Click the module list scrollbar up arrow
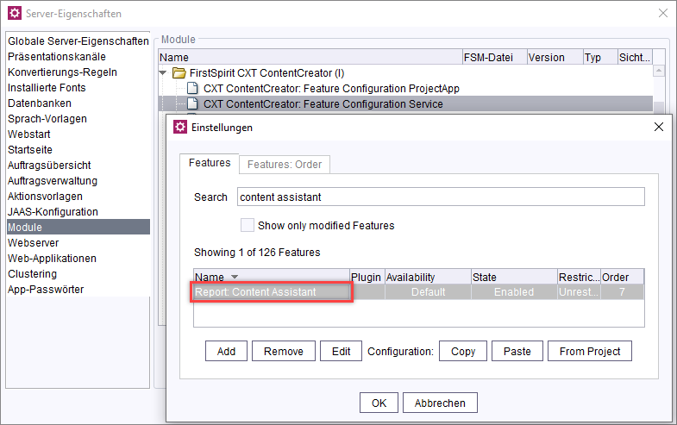 click(x=658, y=71)
